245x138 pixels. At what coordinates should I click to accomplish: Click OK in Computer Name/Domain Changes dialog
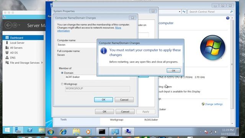click(103, 100)
